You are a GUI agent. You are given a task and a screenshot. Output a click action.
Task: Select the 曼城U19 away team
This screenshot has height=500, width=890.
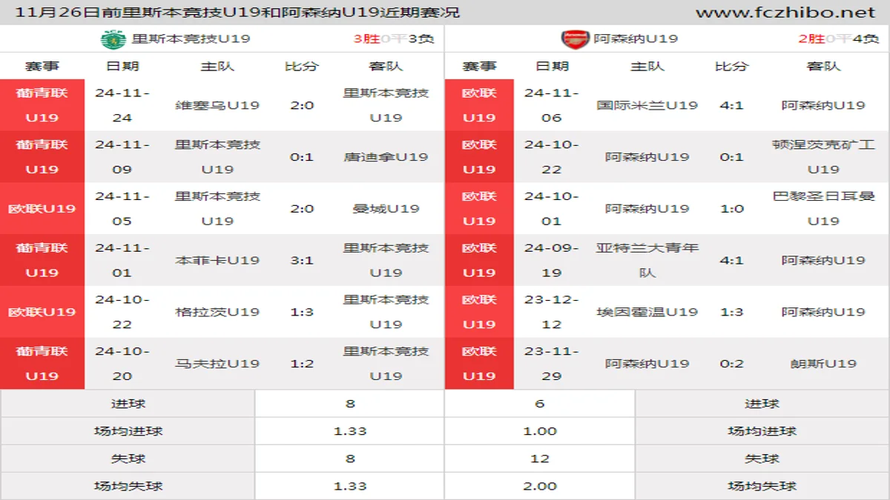386,209
